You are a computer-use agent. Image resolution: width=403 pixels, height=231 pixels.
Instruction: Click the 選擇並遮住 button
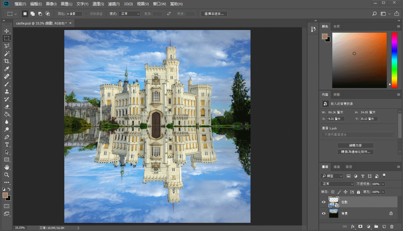214,14
